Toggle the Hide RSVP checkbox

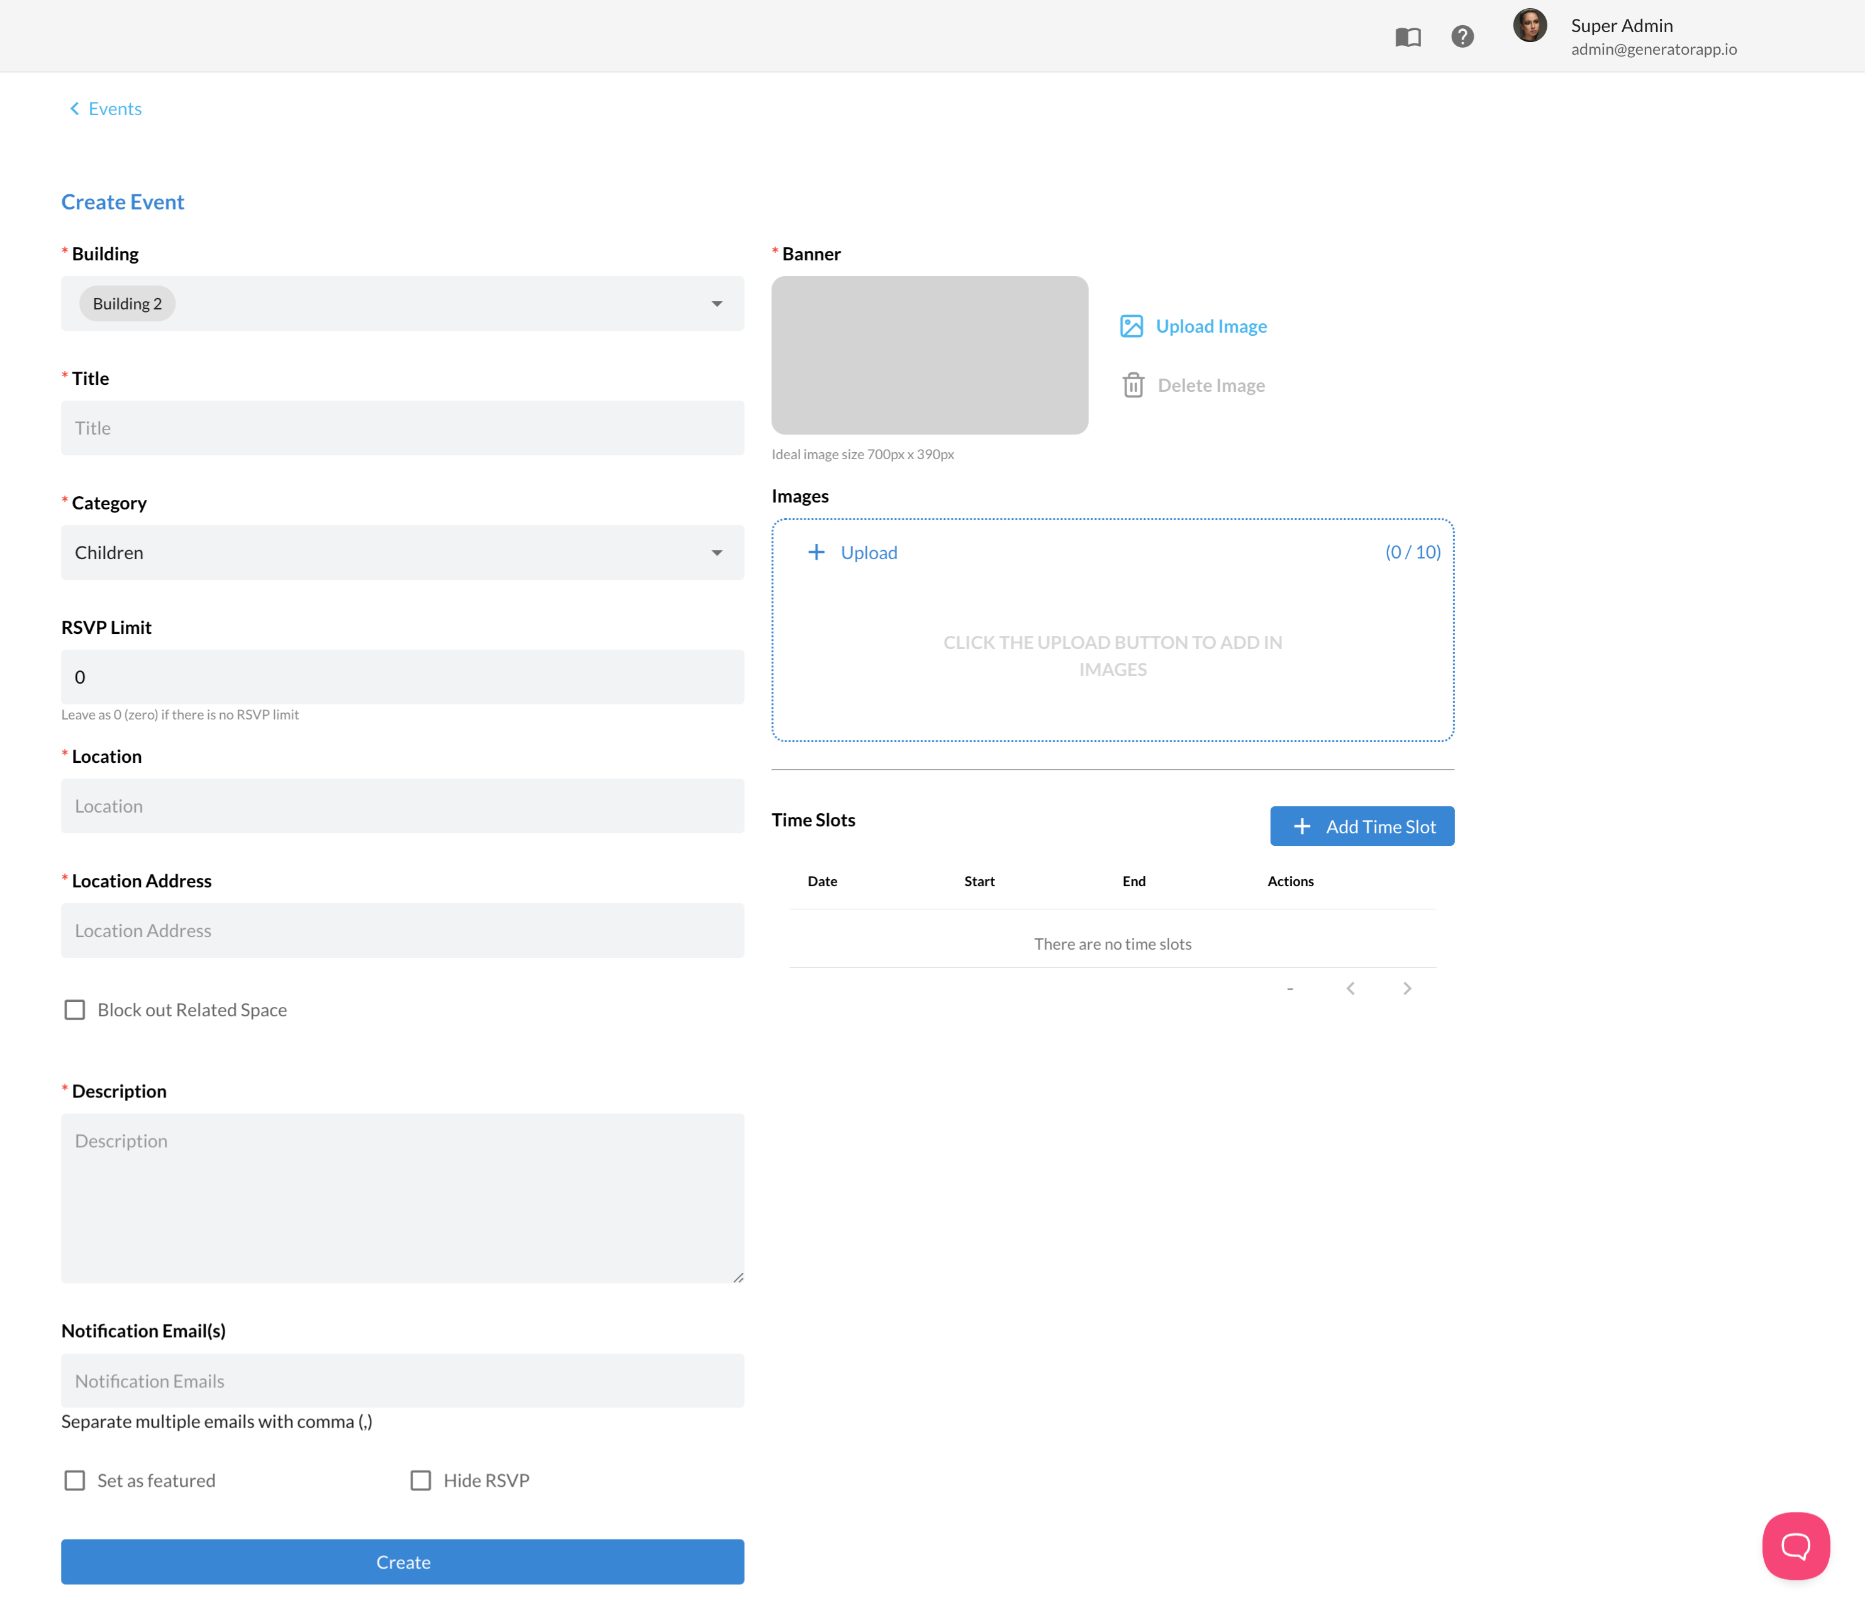click(x=421, y=1480)
